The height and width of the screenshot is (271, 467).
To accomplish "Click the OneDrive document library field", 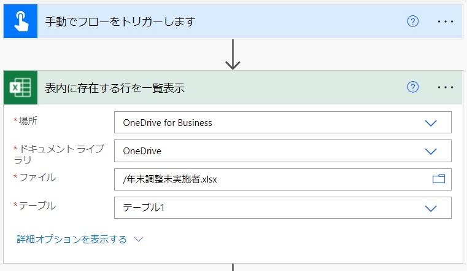I will click(283, 151).
